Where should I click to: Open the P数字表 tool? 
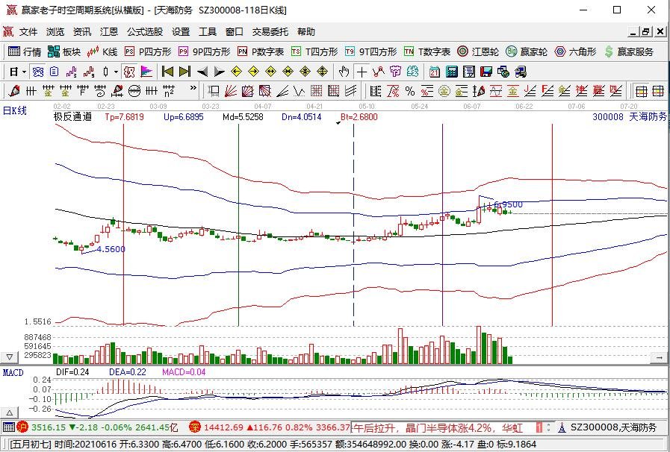point(261,52)
